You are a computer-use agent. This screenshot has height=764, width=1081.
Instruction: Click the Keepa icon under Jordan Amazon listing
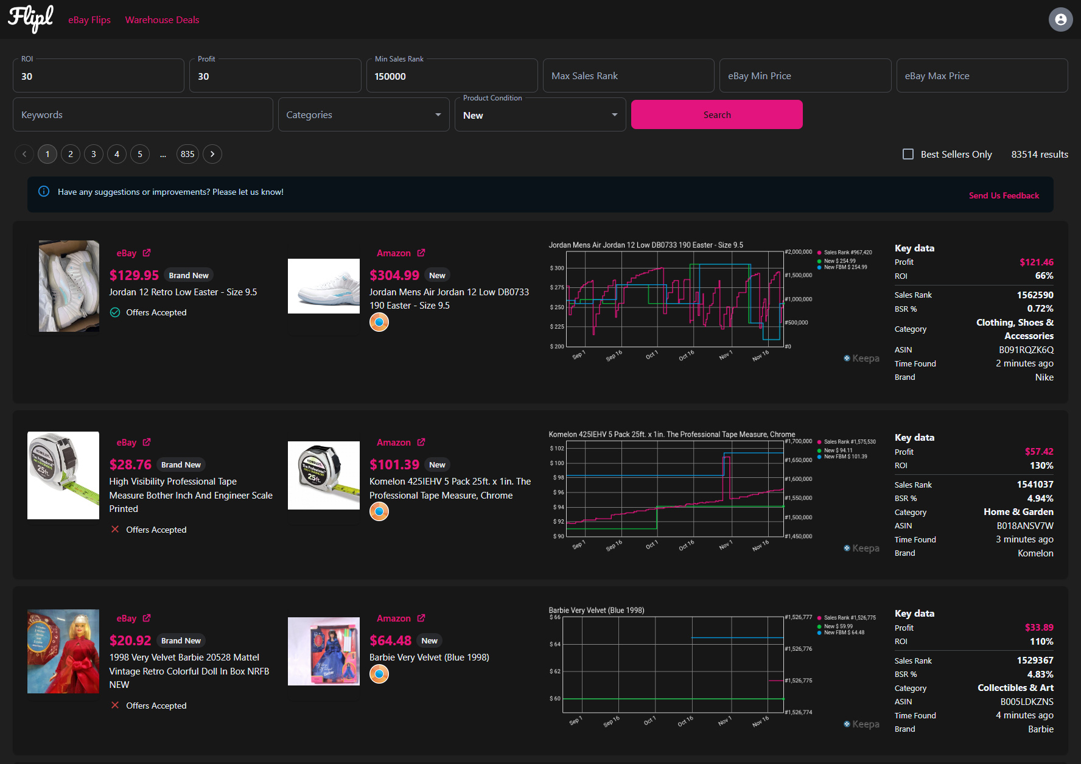379,322
